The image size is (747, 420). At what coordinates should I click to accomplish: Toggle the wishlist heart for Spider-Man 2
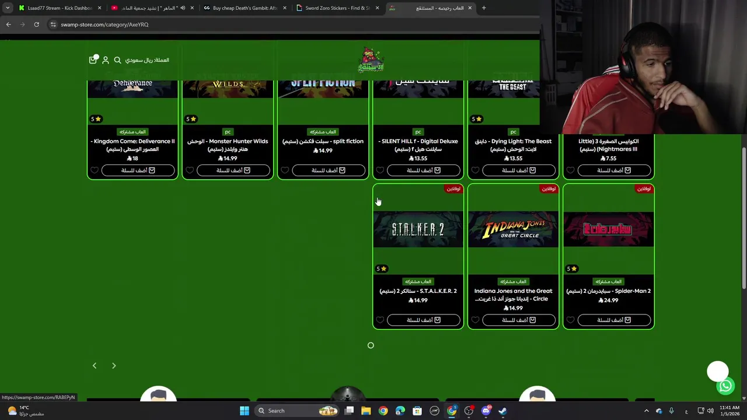point(570,320)
